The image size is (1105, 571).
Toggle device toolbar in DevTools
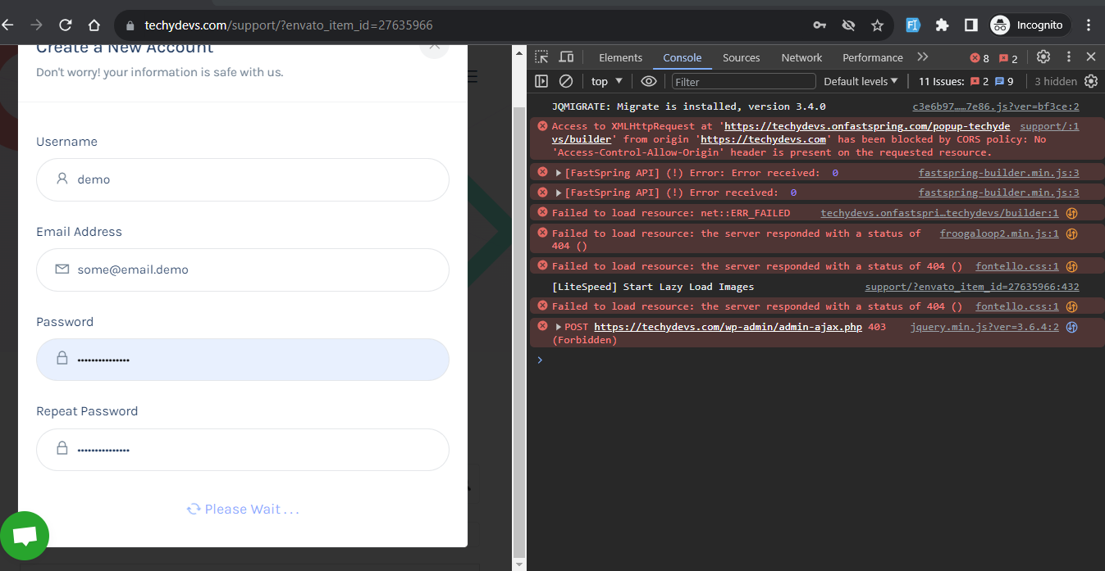(x=566, y=57)
